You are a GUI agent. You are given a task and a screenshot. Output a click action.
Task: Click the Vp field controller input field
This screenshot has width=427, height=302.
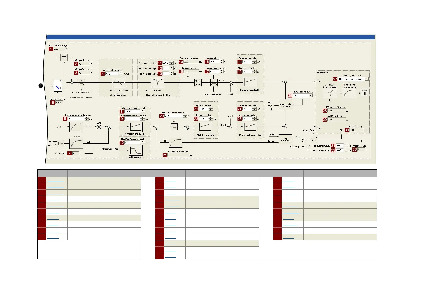coord(204,109)
